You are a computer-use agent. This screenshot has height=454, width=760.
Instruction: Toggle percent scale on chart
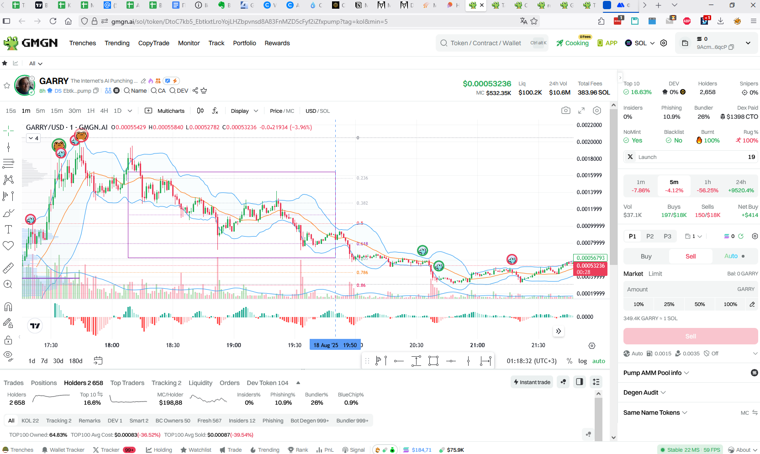pos(570,361)
